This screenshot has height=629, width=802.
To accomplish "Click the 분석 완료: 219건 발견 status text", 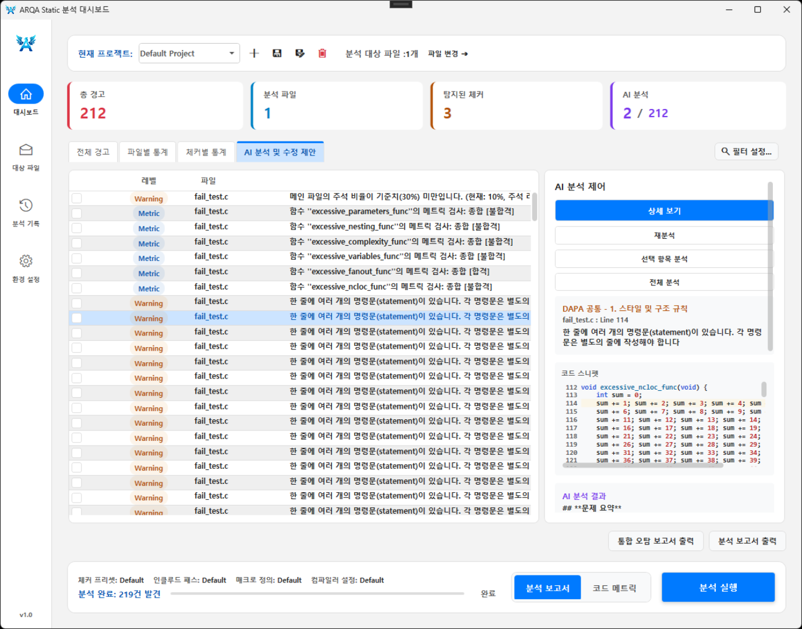I will tap(119, 594).
